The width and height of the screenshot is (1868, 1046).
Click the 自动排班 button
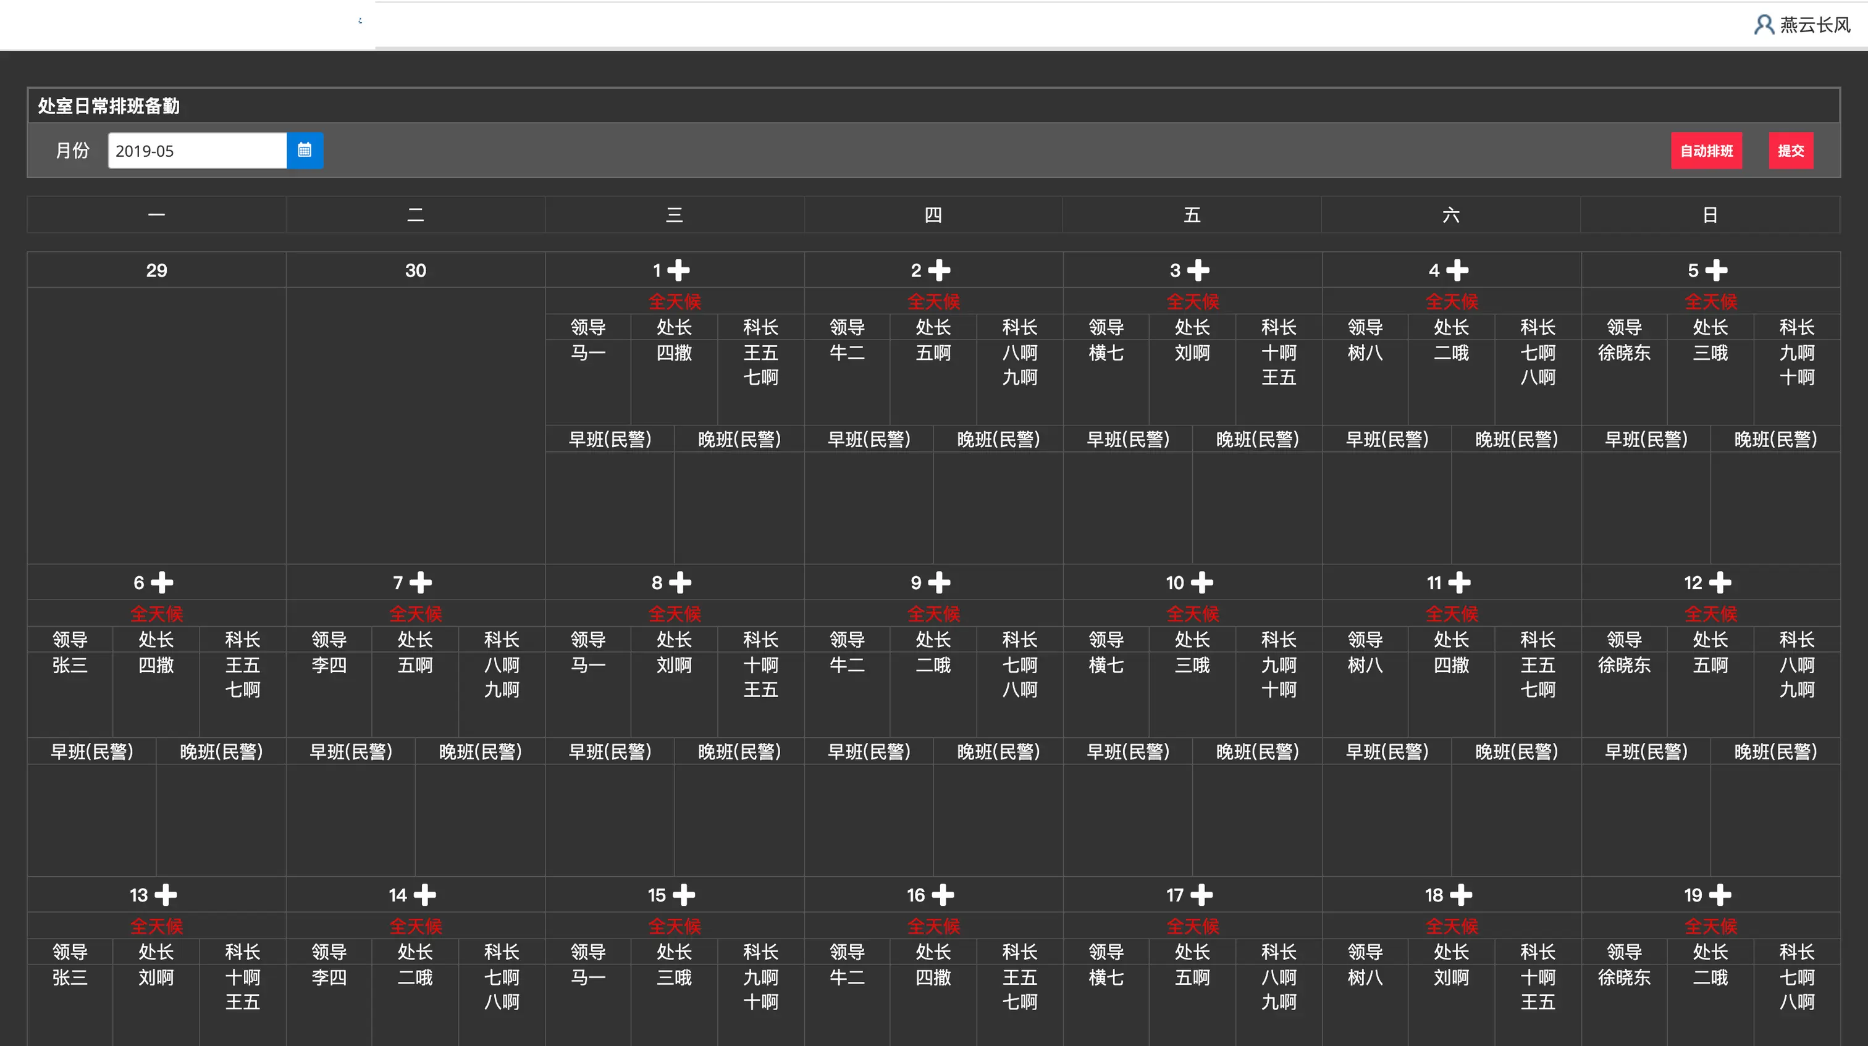(x=1706, y=151)
